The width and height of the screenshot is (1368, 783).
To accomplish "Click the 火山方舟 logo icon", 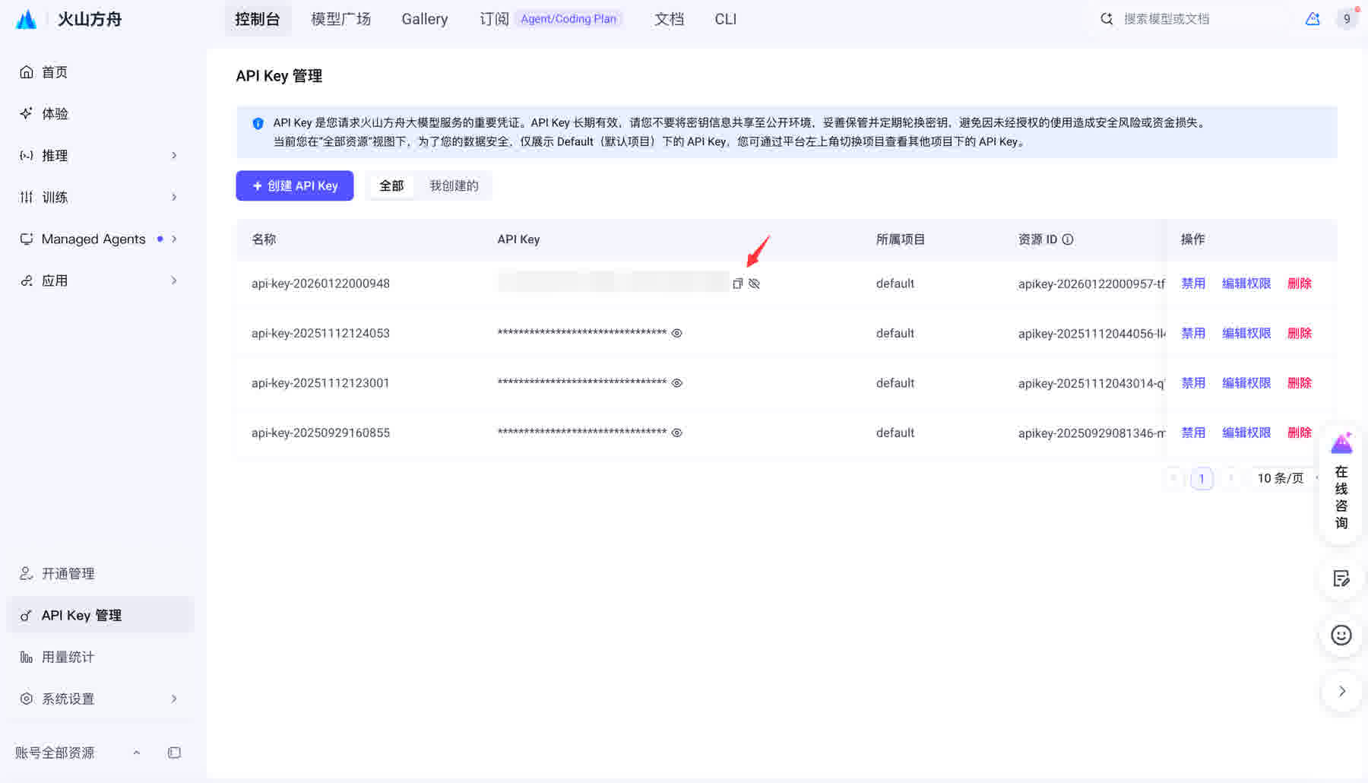I will pyautogui.click(x=27, y=19).
